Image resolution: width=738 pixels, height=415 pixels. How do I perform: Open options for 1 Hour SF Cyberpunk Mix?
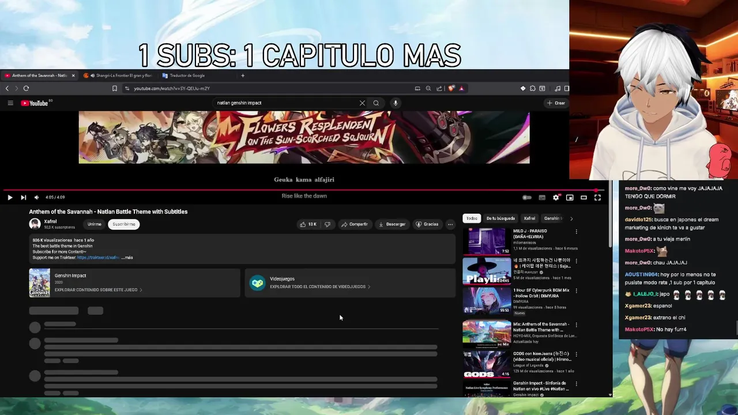click(576, 291)
